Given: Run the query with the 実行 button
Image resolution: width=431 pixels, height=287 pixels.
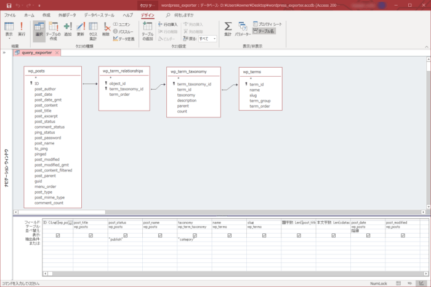Looking at the screenshot, I should tap(22, 29).
